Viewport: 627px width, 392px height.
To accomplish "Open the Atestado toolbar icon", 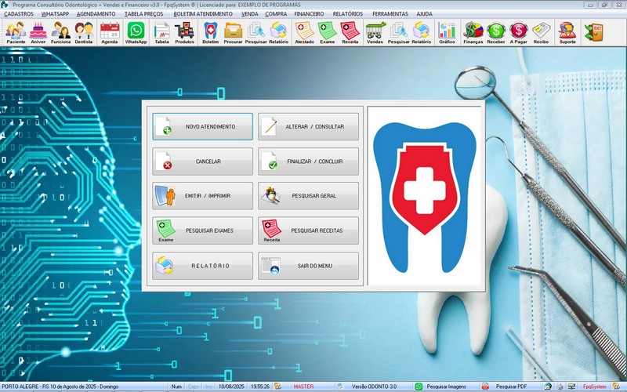I will 304,32.
